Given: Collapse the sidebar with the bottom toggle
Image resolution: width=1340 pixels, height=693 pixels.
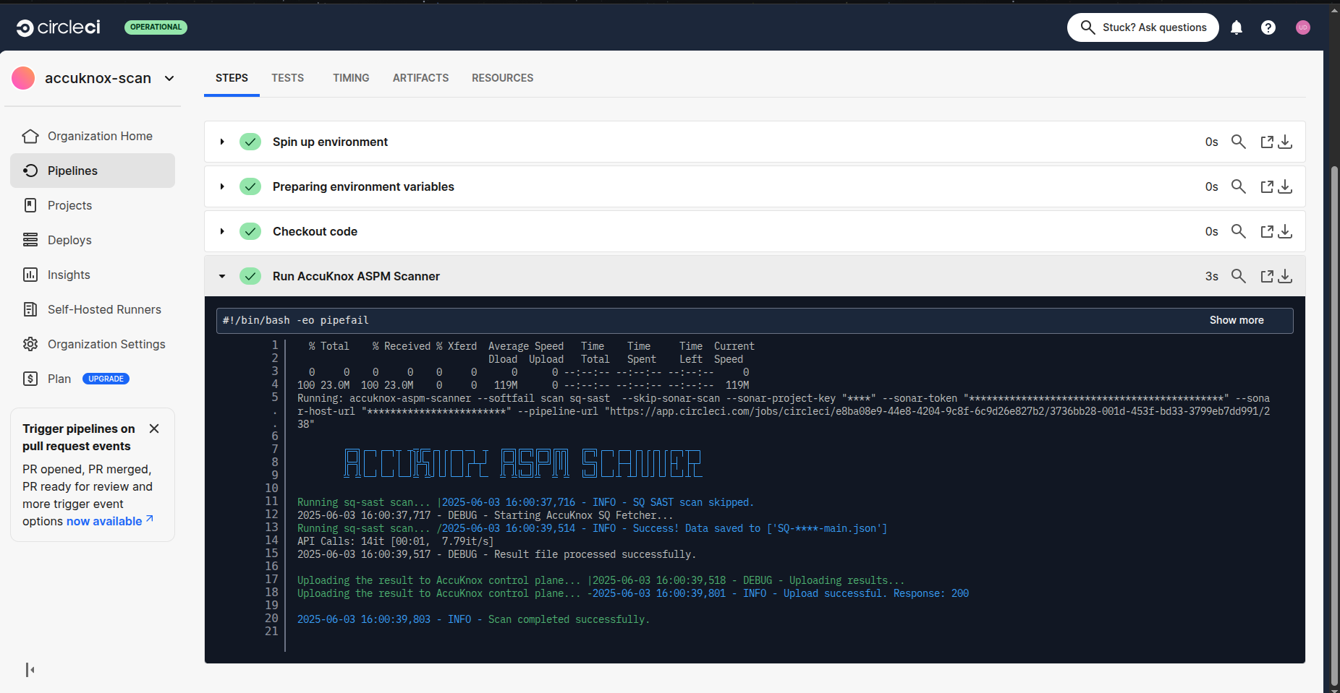Looking at the screenshot, I should [x=30, y=670].
